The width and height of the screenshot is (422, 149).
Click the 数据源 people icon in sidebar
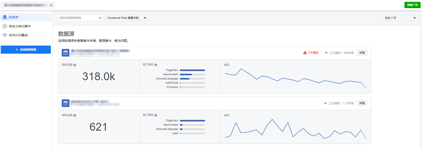(5, 17)
